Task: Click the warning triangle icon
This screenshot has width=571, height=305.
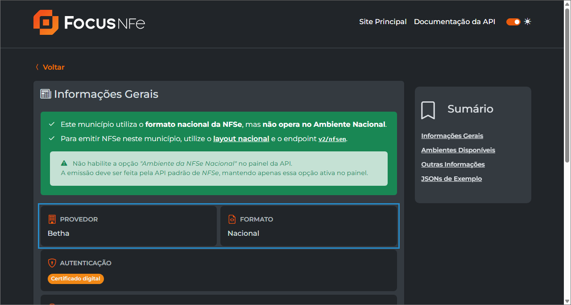Action: pyautogui.click(x=64, y=163)
